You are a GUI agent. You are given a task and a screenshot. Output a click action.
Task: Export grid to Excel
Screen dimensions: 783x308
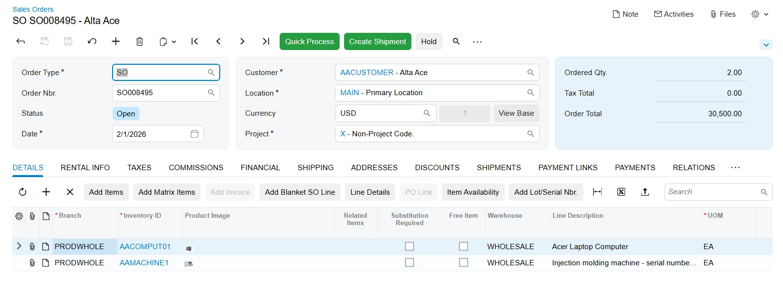[x=621, y=192]
